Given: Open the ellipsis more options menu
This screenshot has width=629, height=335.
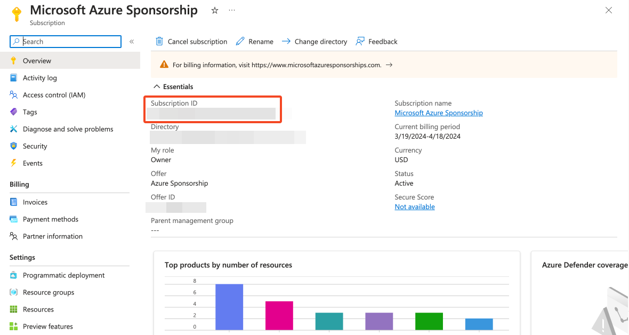Looking at the screenshot, I should click(x=232, y=10).
